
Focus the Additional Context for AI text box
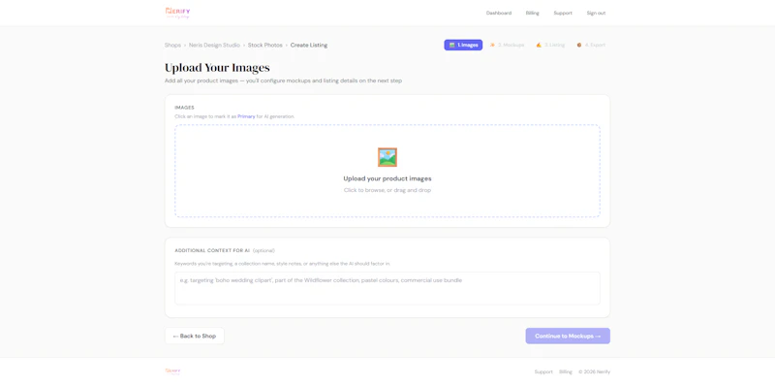(x=387, y=288)
